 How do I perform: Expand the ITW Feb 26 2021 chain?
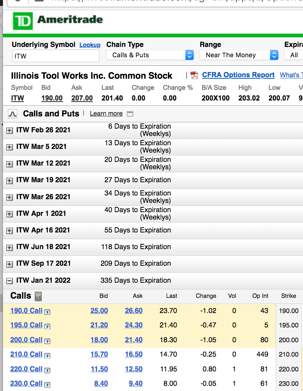10,130
